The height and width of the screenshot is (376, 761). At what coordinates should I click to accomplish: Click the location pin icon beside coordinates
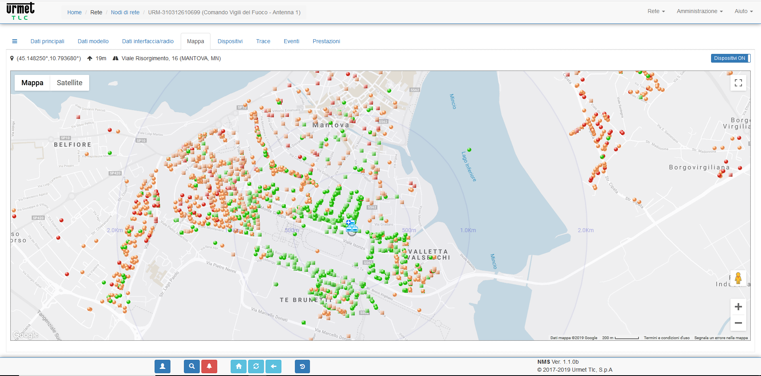(12, 58)
